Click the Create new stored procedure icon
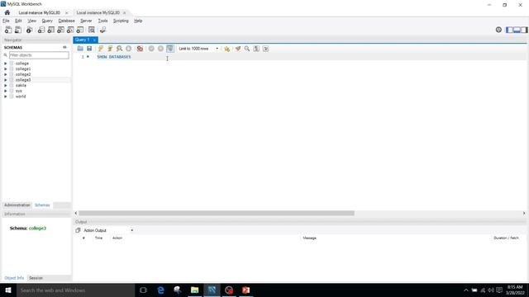The width and height of the screenshot is (529, 297). pos(70,30)
